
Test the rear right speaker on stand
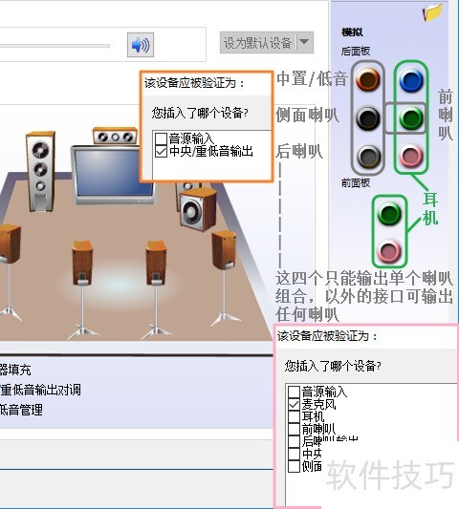[157, 289]
